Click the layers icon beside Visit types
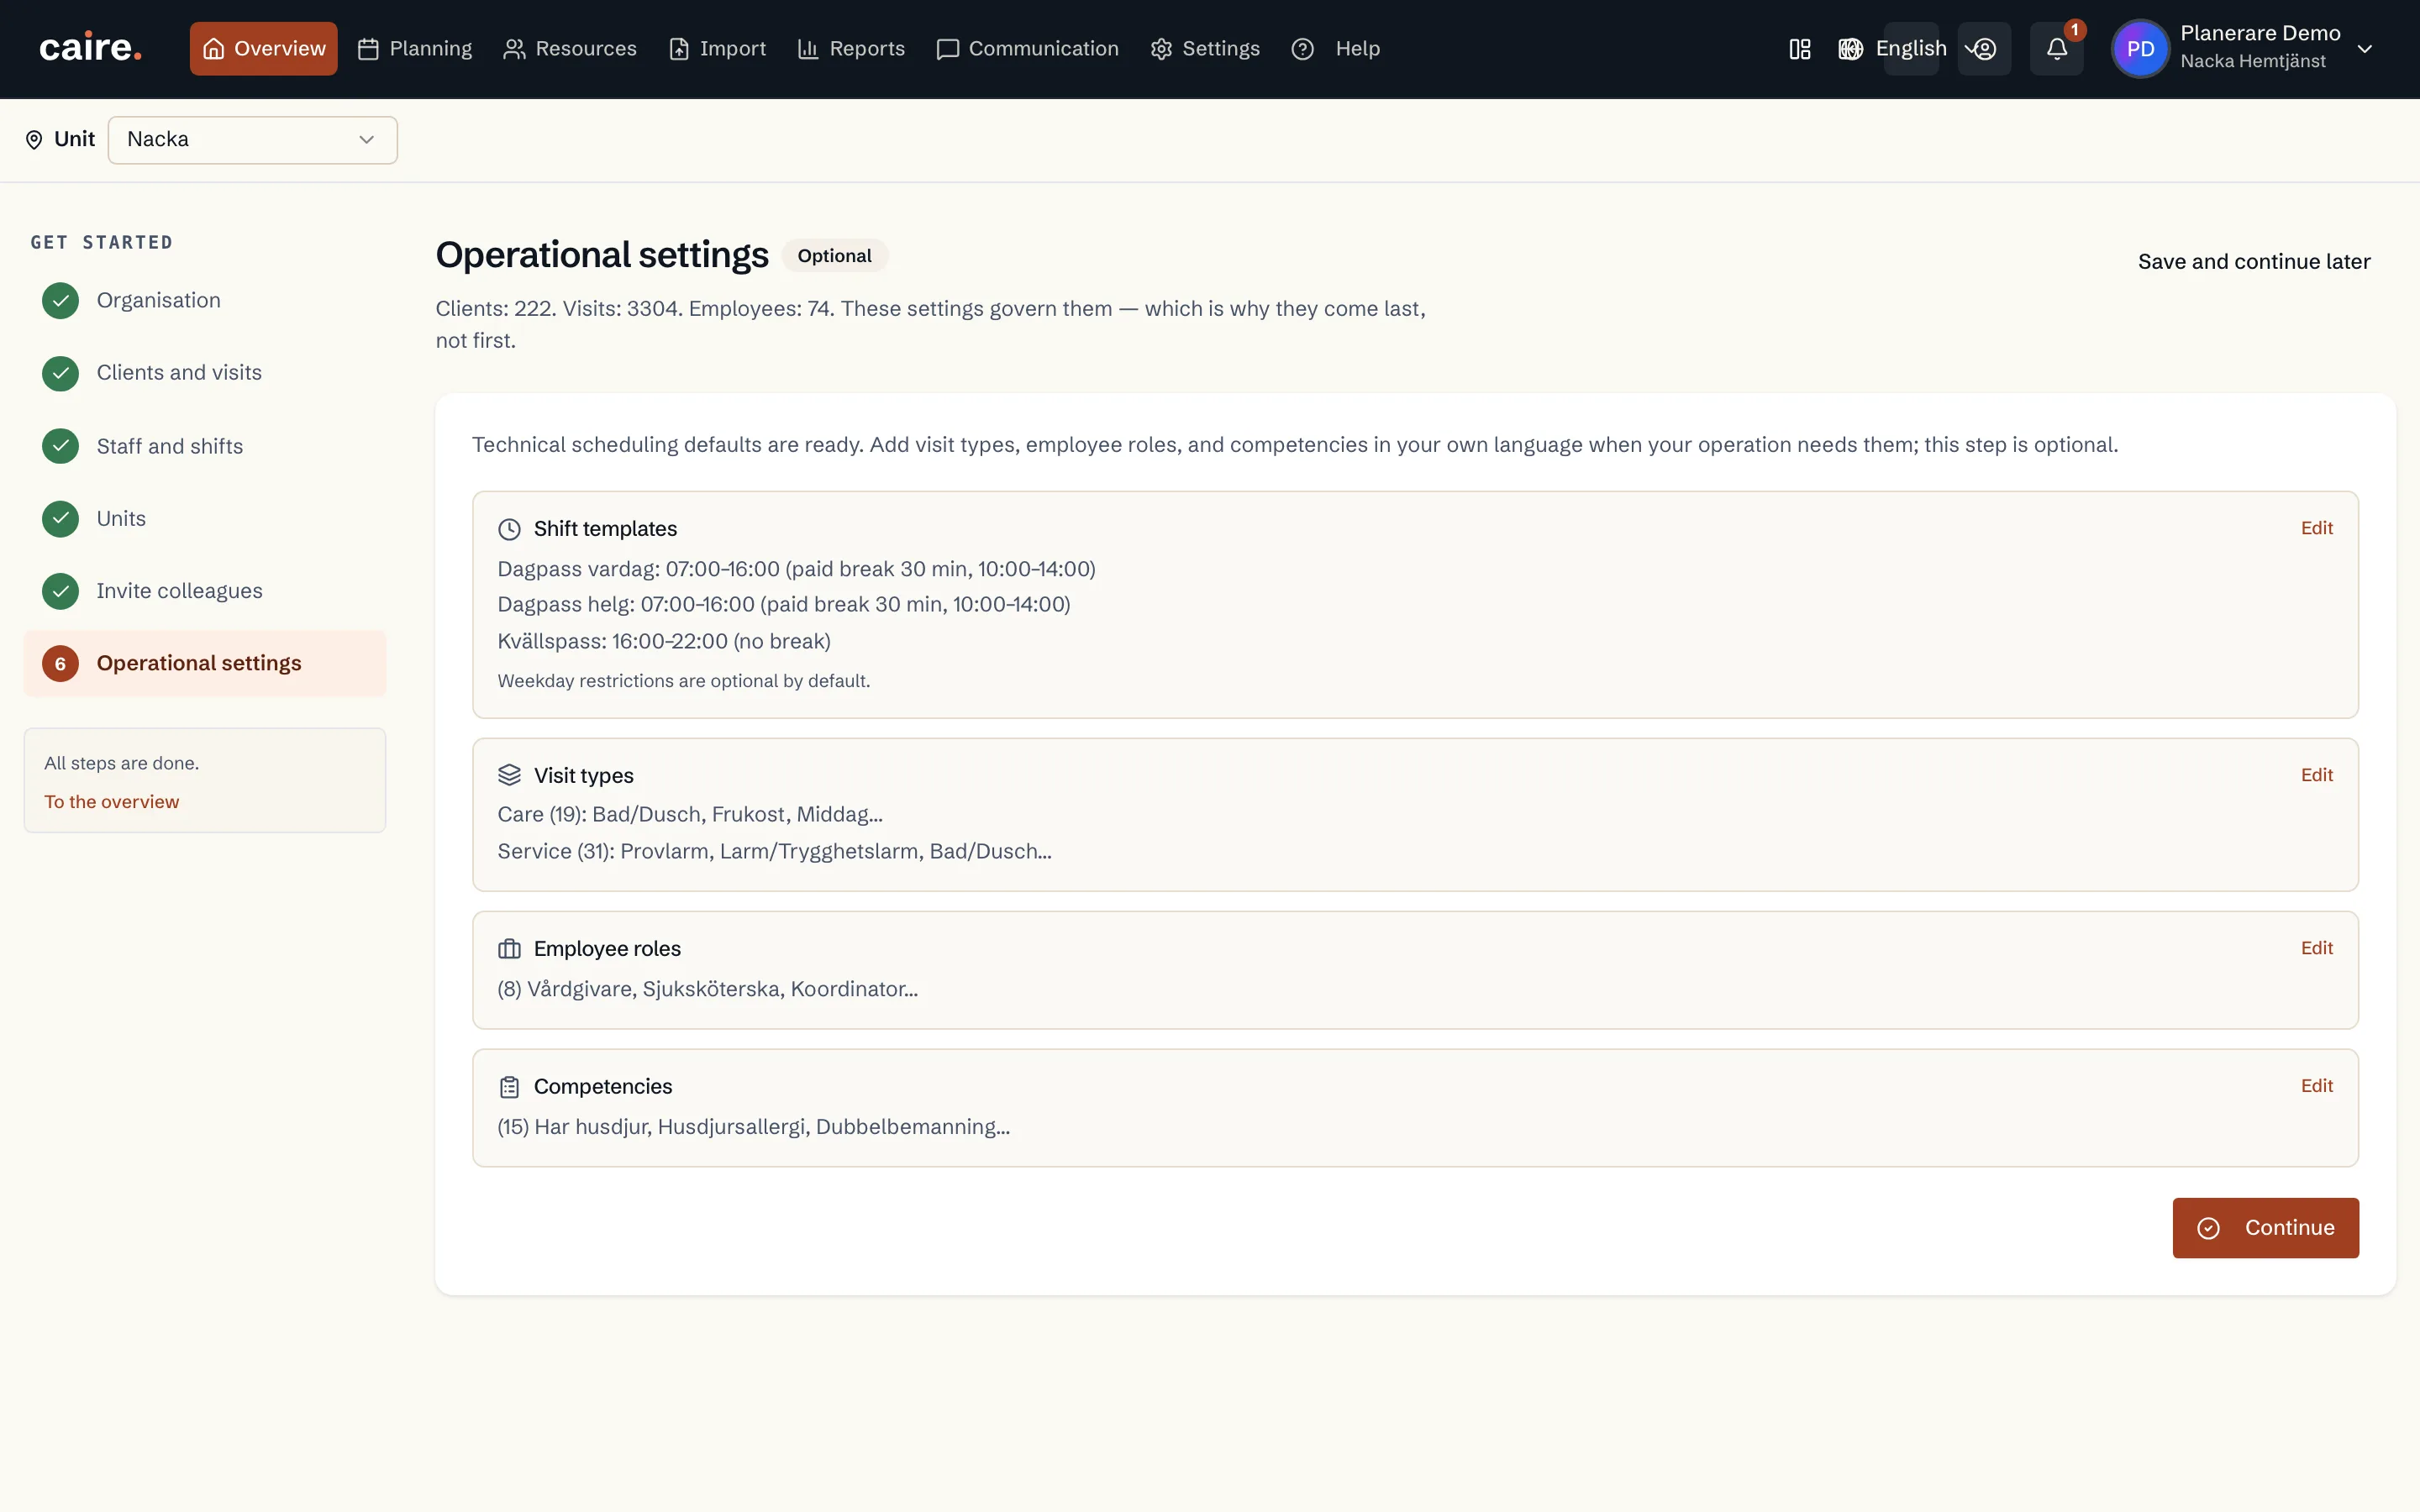The image size is (2420, 1512). [509, 775]
